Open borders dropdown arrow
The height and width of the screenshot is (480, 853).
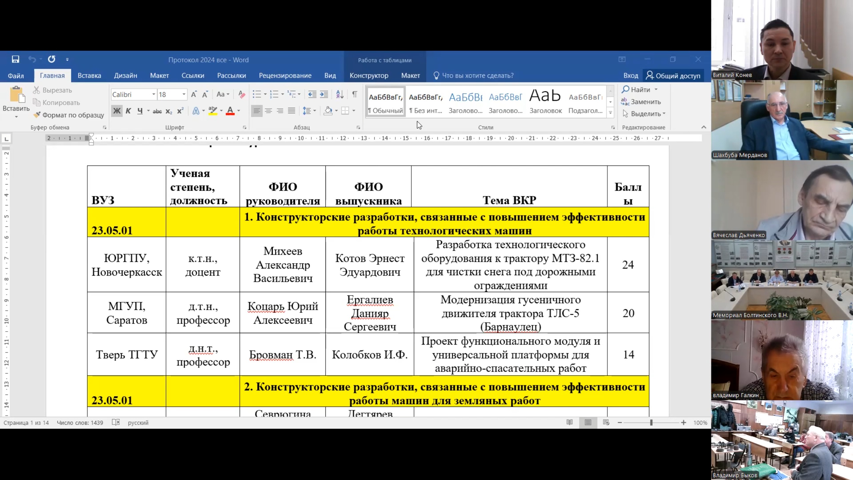(354, 111)
